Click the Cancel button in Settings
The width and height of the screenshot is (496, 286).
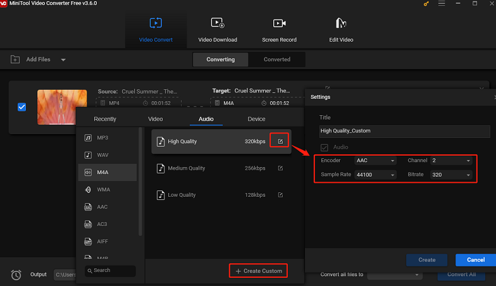[476, 259]
